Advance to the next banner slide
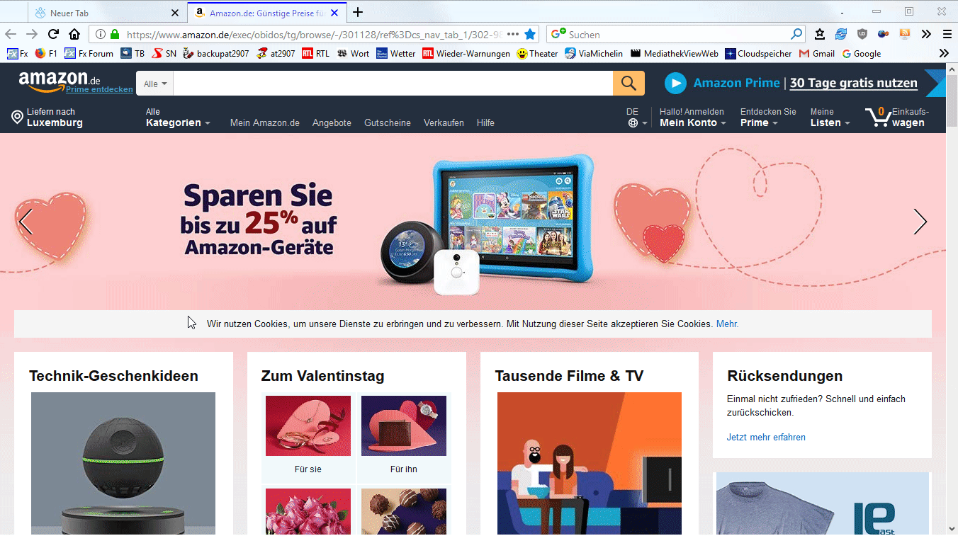The width and height of the screenshot is (958, 548). (920, 222)
